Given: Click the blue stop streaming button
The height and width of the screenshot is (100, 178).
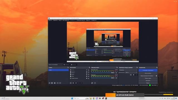Looking at the screenshot, I should pyautogui.click(x=148, y=70).
